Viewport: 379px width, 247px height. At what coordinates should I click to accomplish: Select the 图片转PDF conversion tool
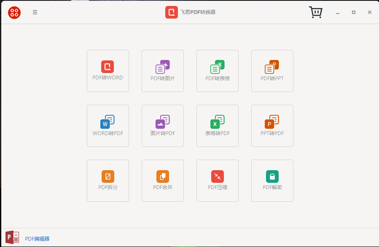click(163, 125)
